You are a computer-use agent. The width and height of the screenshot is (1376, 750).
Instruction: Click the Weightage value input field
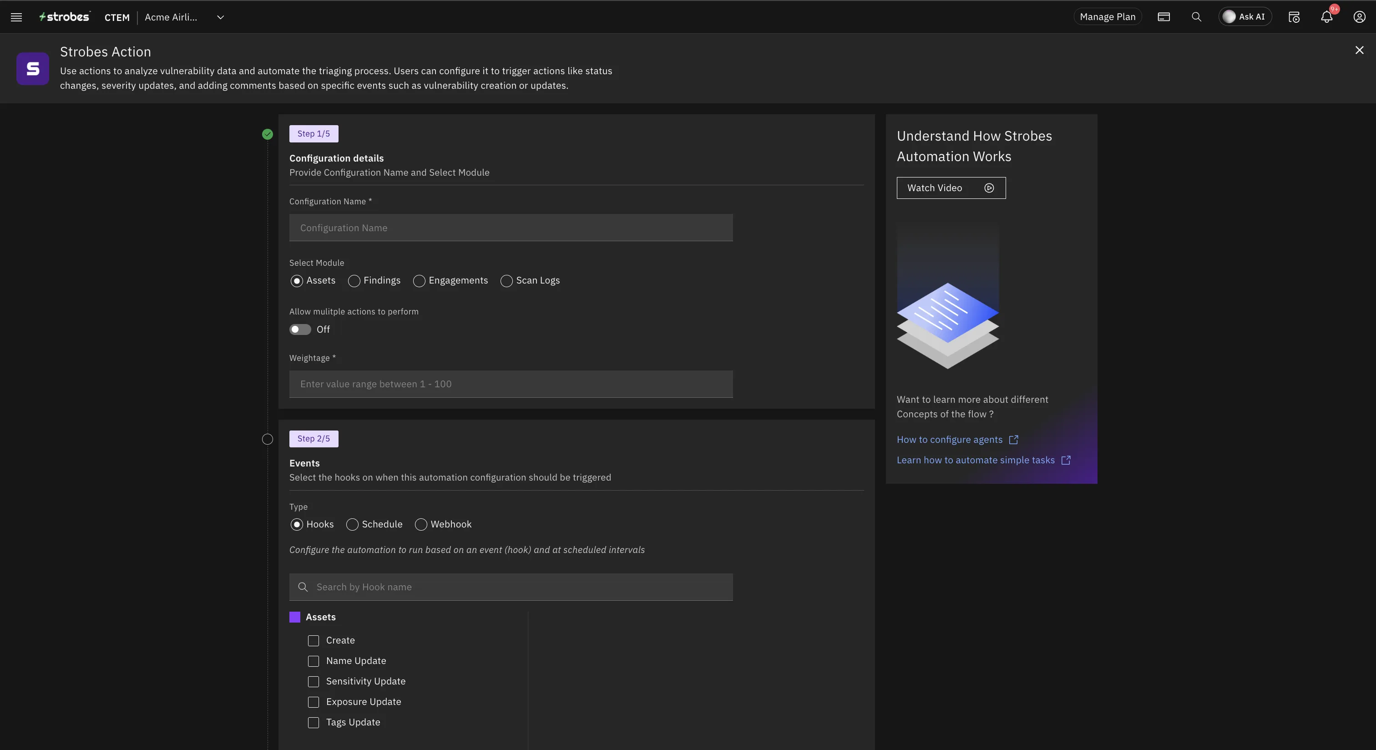[x=511, y=384]
